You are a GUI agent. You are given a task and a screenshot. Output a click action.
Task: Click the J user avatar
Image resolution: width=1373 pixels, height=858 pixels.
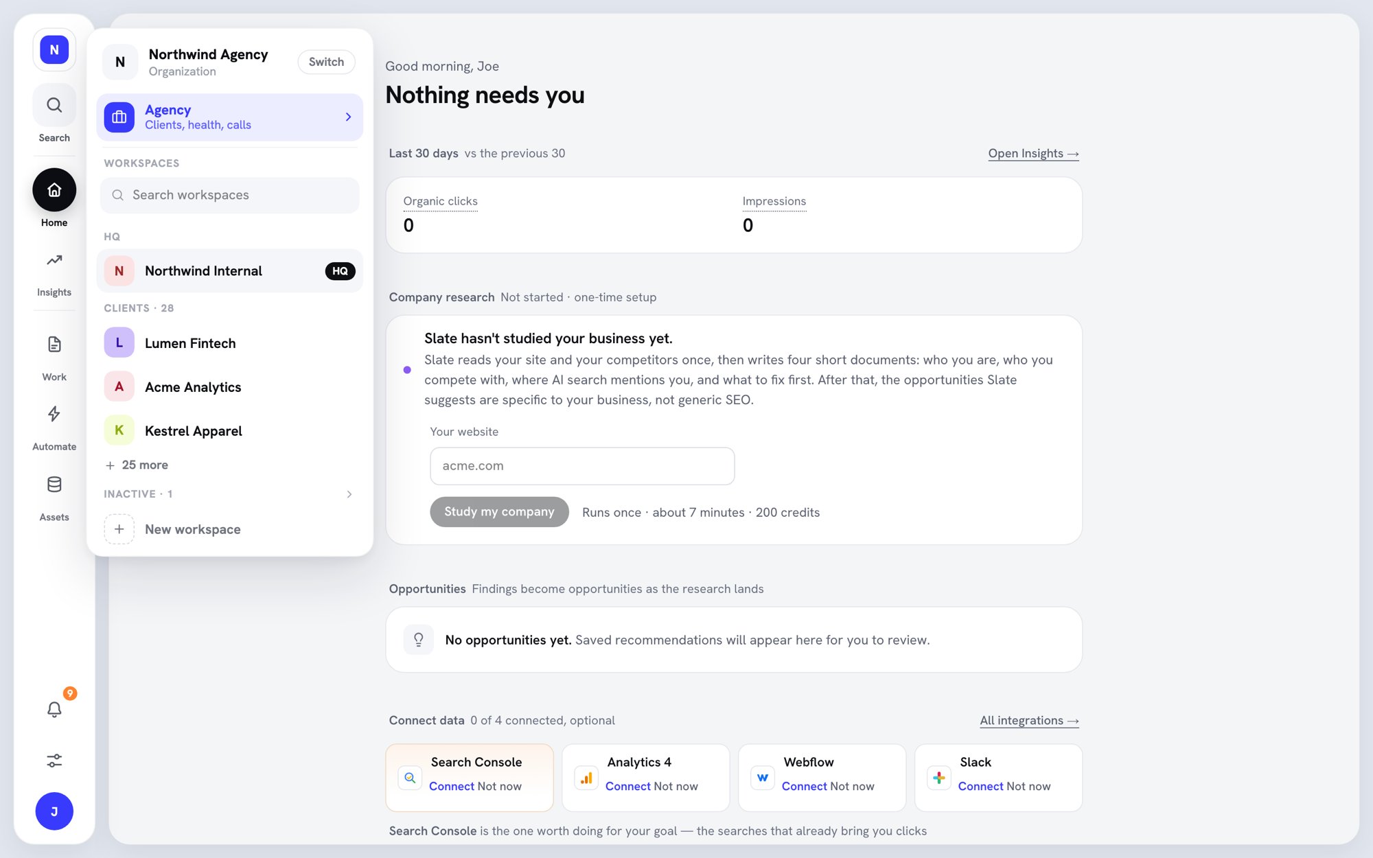[54, 811]
